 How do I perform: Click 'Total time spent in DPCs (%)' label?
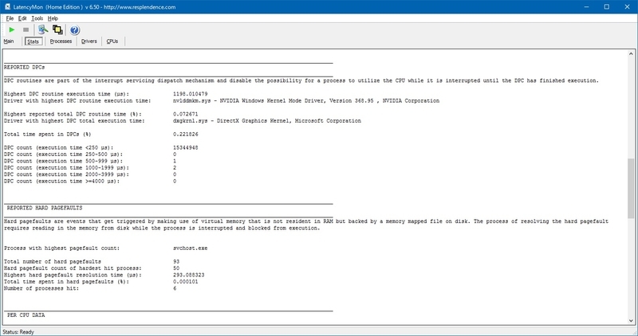pos(48,134)
